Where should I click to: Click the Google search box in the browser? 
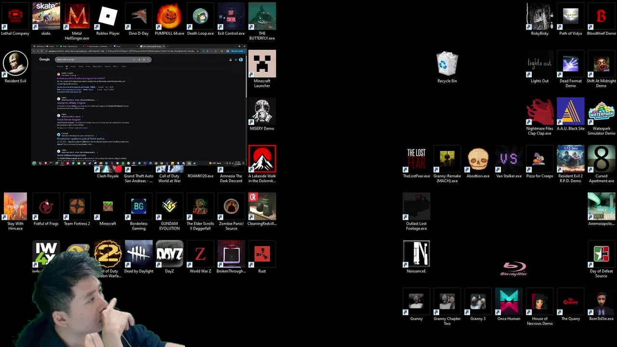point(103,60)
